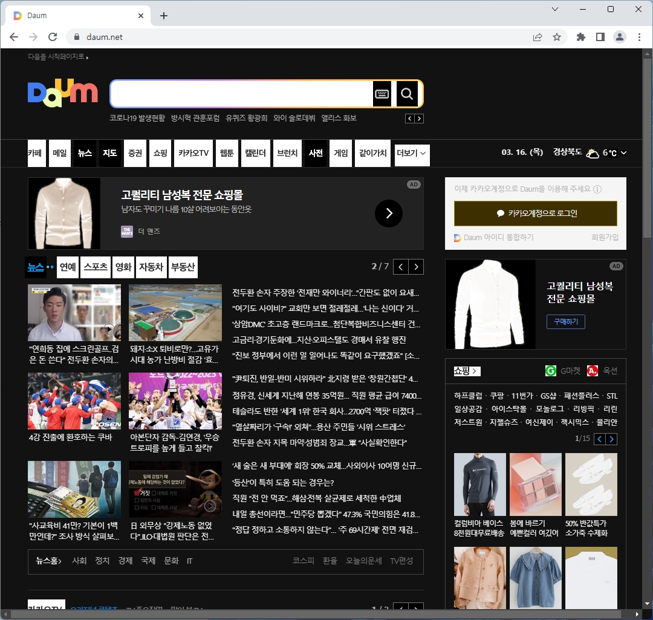Viewport: 653px width, 620px height.
Task: Open the Extensions puzzle icon
Action: [x=580, y=37]
